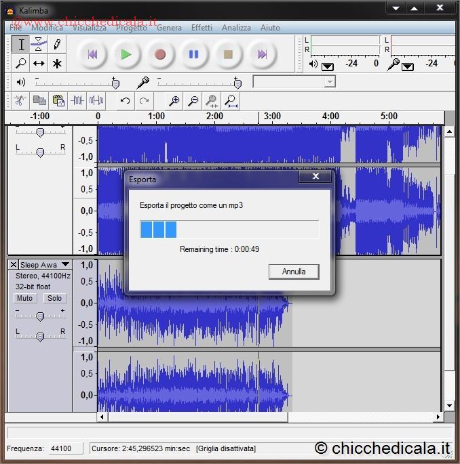Select the Selection (I-beam) tool

click(x=21, y=45)
